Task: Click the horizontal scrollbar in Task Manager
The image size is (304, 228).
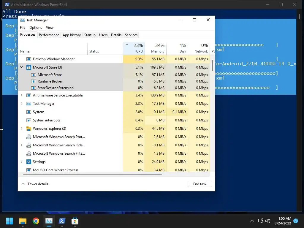Action: tap(92, 174)
